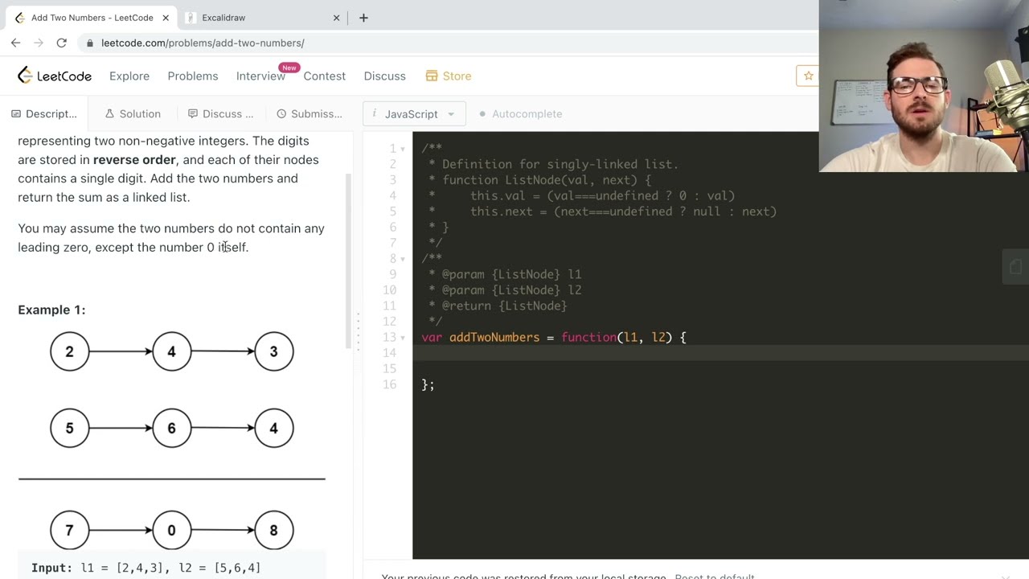Switch to the Solution tab

133,114
